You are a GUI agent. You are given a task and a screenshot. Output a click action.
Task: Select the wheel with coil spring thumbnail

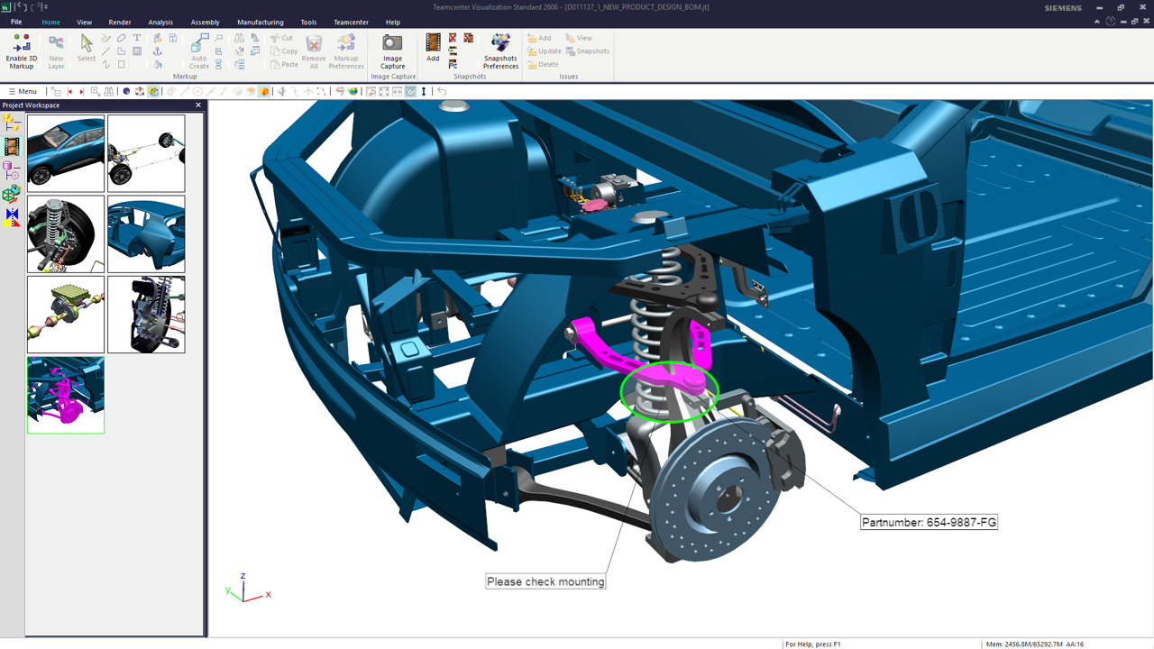coord(66,234)
